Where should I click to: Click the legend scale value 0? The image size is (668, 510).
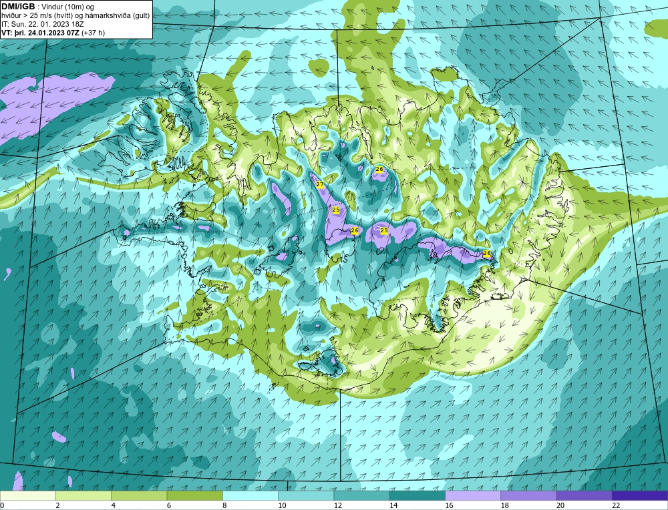click(x=2, y=505)
